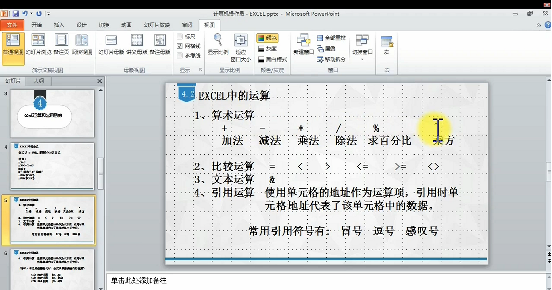The width and height of the screenshot is (552, 290).
Task: Click the slide title EXCEL中的运算
Action: tap(234, 95)
